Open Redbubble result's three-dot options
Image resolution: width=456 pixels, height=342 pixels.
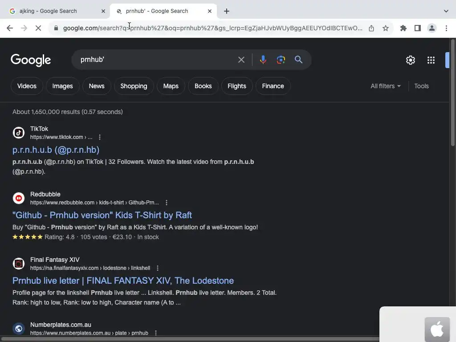click(167, 203)
